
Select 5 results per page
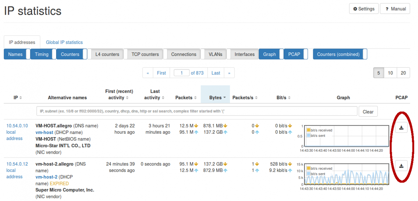click(x=379, y=73)
